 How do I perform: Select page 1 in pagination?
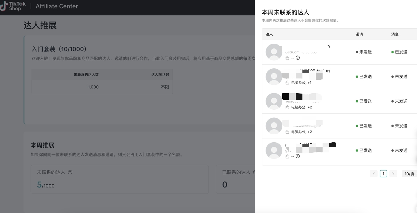(x=383, y=174)
